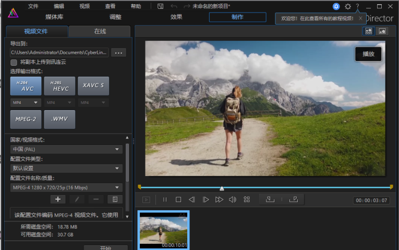Screen dimensions: 399x250
Task: Add a new profile with plus button
Action: click(58, 199)
